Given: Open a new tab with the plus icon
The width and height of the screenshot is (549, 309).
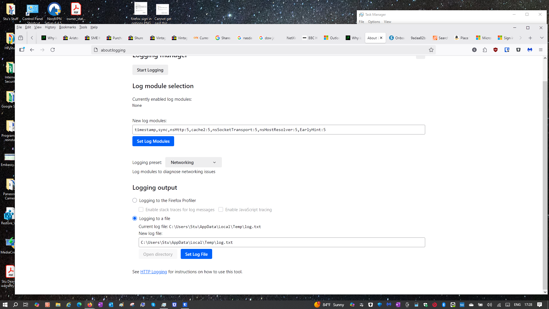Looking at the screenshot, I should (530, 38).
